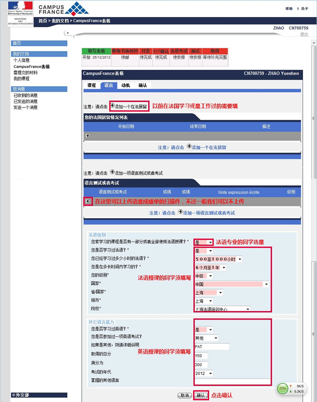Click plus icon in the residence list gray row
The width and height of the screenshot is (317, 402).
coord(88,136)
